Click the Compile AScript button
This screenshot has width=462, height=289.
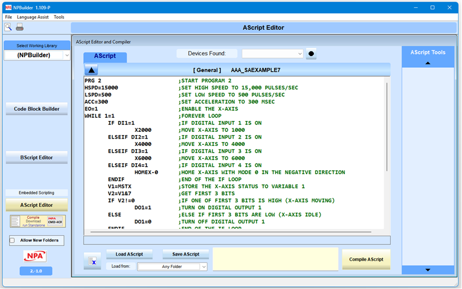pos(366,260)
